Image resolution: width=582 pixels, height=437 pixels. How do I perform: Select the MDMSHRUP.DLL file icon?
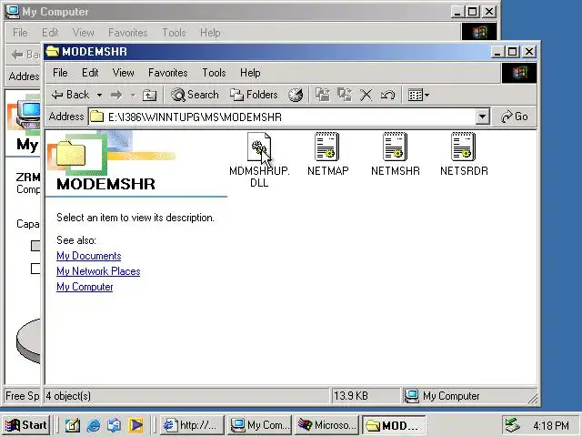pos(259,147)
